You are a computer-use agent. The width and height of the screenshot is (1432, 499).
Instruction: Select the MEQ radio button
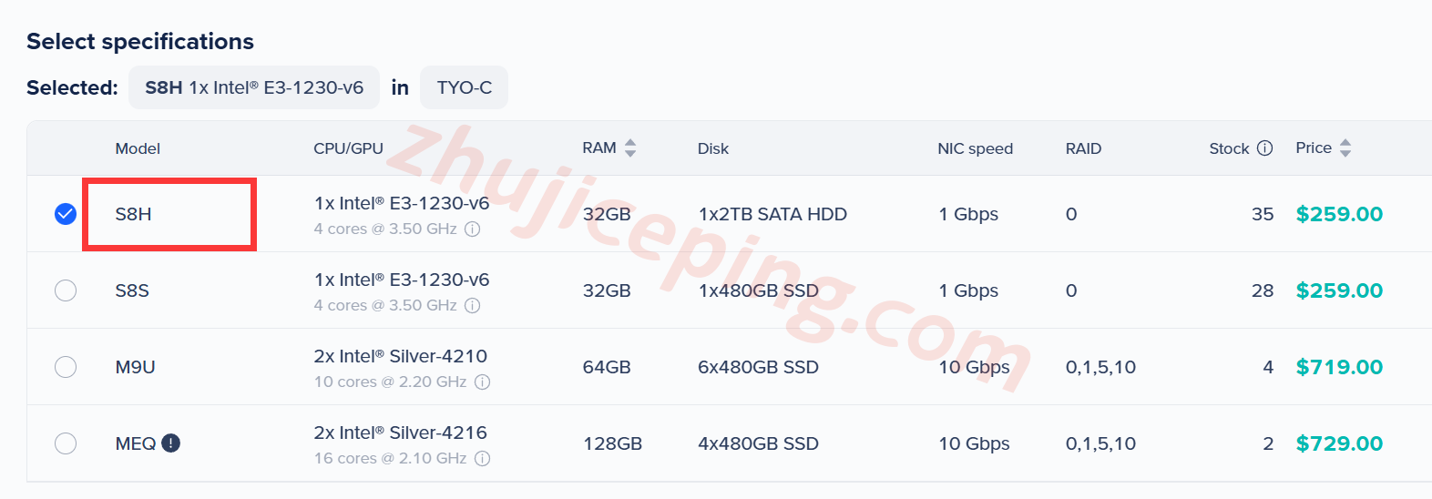(66, 443)
